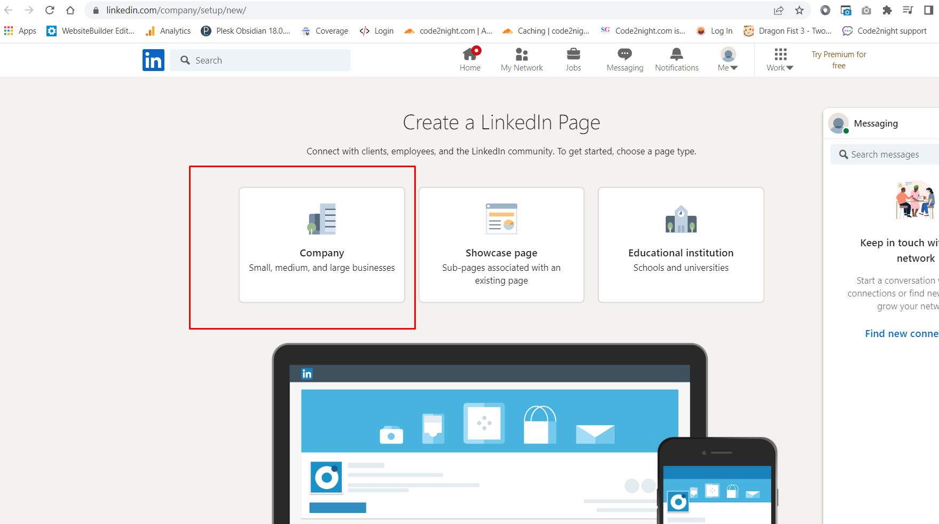Open the Messaging panel header
Image resolution: width=939 pixels, height=524 pixels.
tap(881, 123)
